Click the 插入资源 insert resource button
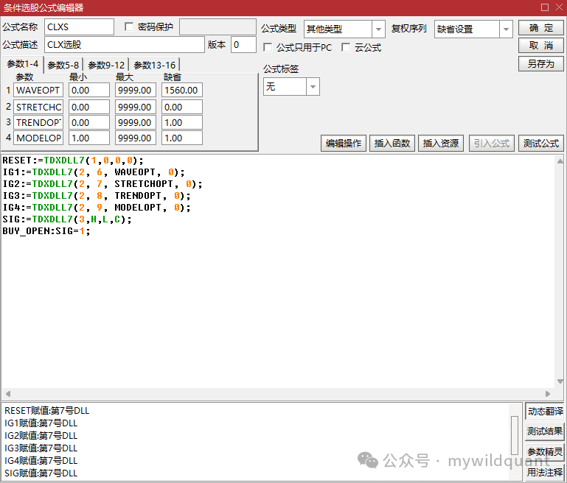Image resolution: width=567 pixels, height=483 pixels. coord(441,144)
